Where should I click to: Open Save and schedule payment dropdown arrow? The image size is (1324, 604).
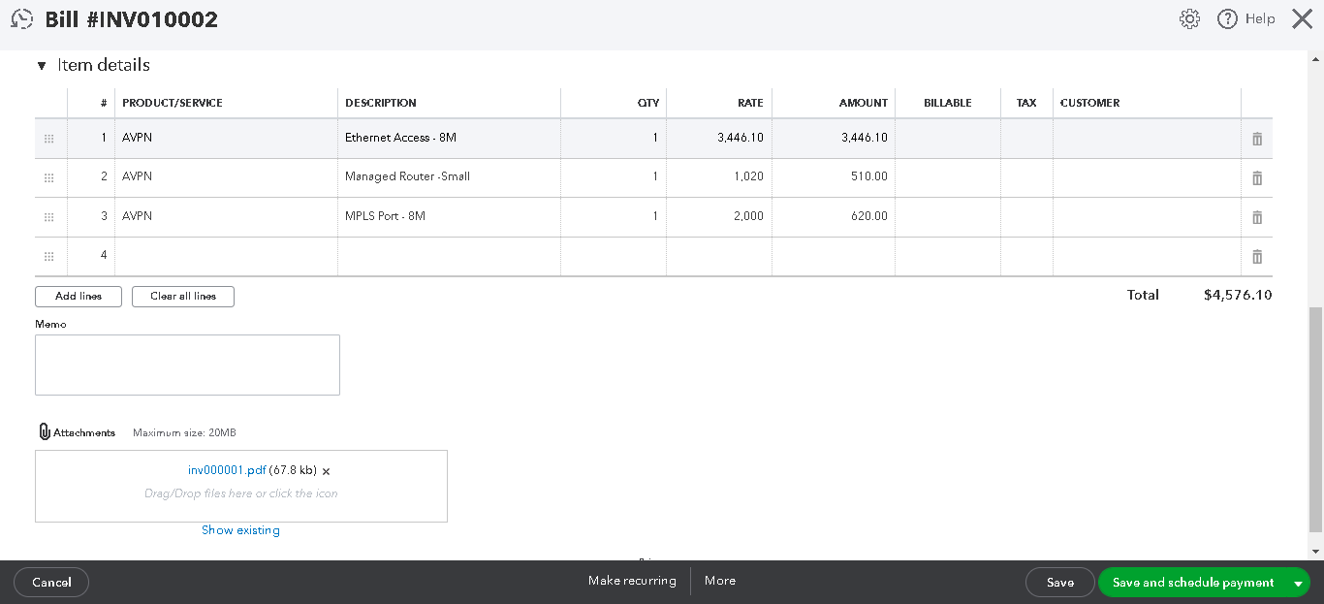point(1298,583)
